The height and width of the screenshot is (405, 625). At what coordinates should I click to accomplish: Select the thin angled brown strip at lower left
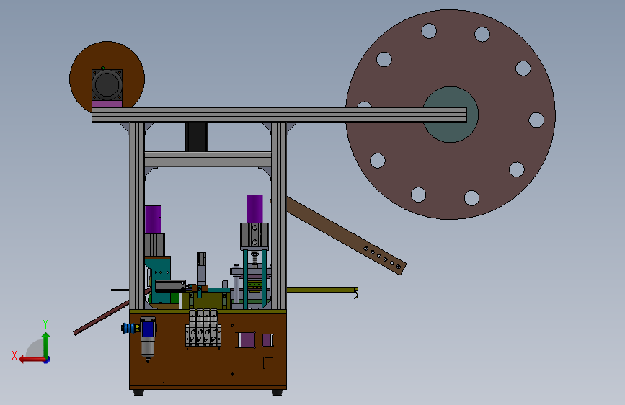coord(102,317)
